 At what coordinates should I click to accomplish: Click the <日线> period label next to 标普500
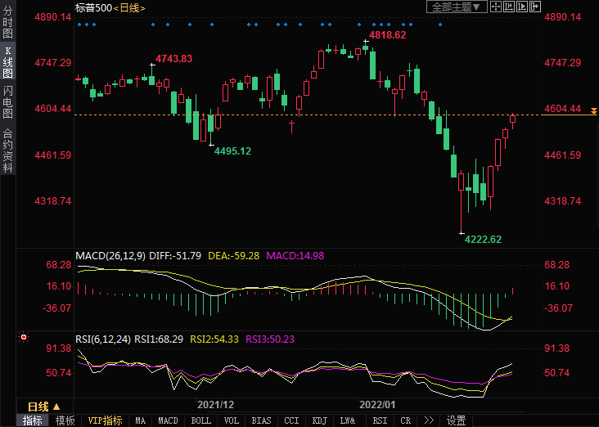(x=128, y=7)
